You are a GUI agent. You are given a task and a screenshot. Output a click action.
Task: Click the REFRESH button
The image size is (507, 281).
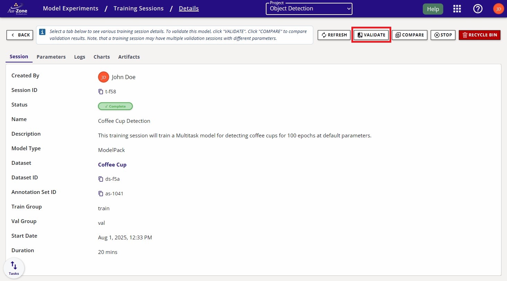pos(333,35)
